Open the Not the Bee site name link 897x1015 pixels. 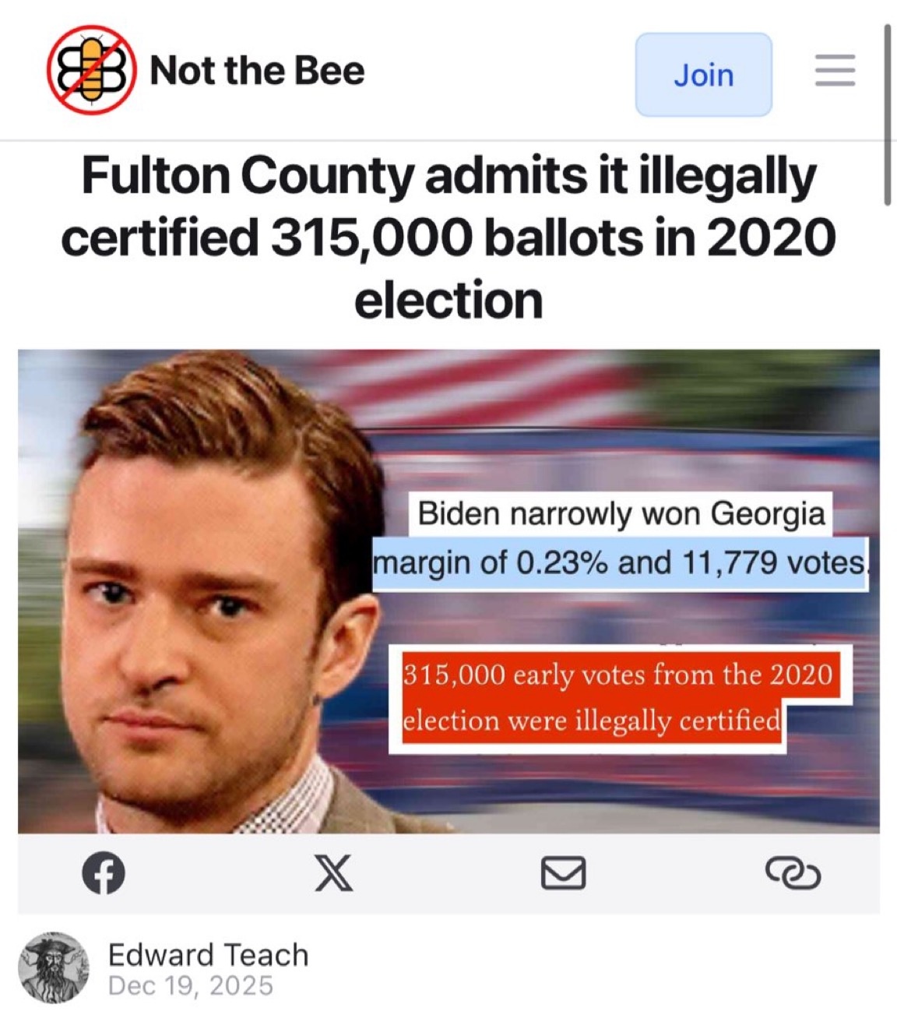pyautogui.click(x=257, y=71)
